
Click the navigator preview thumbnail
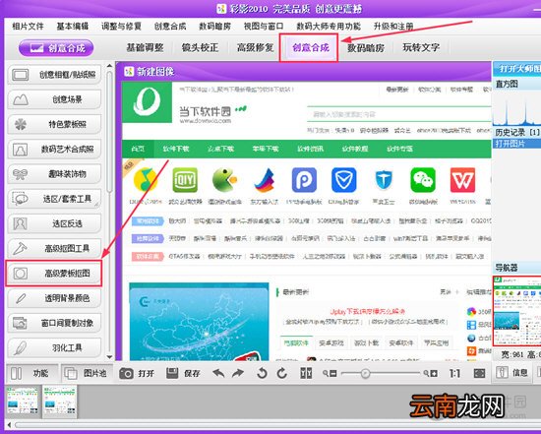click(516, 311)
